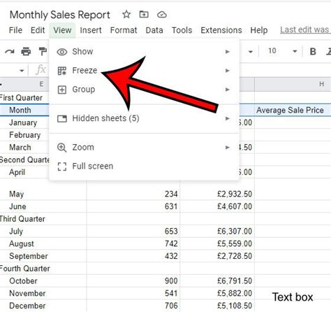Check the cloud save status icon
The image size is (331, 312).
162,15
